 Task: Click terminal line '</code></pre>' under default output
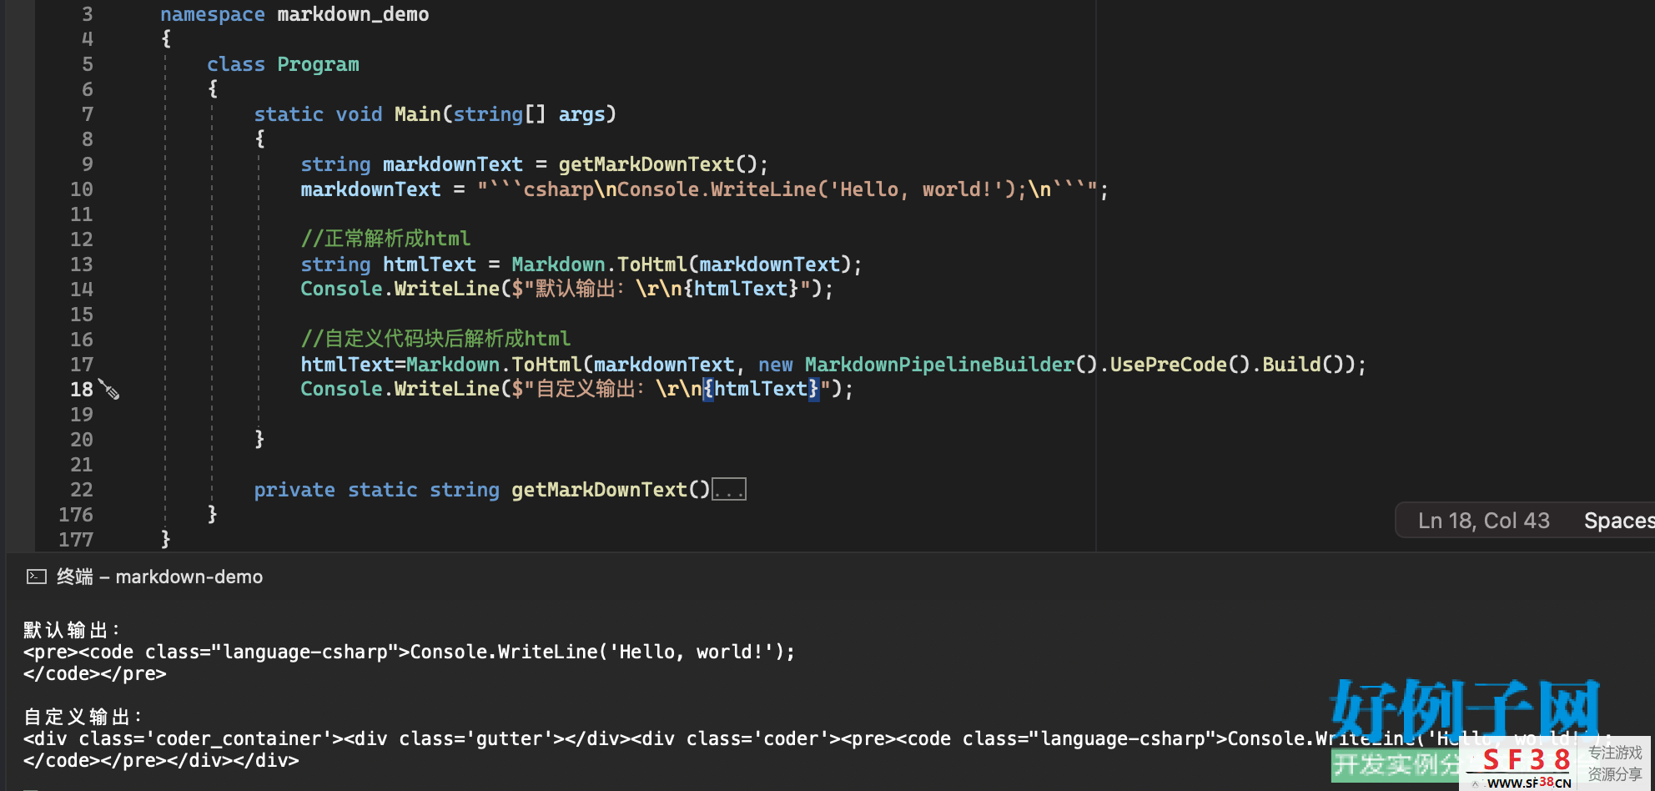point(95,673)
